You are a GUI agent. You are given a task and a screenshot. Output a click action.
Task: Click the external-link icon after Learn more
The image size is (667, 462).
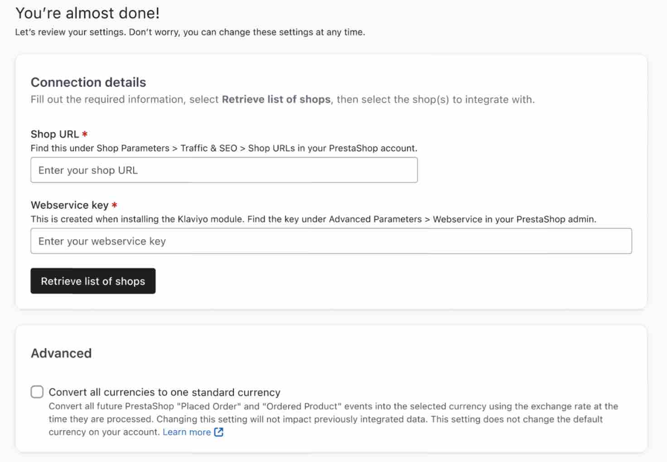click(218, 432)
